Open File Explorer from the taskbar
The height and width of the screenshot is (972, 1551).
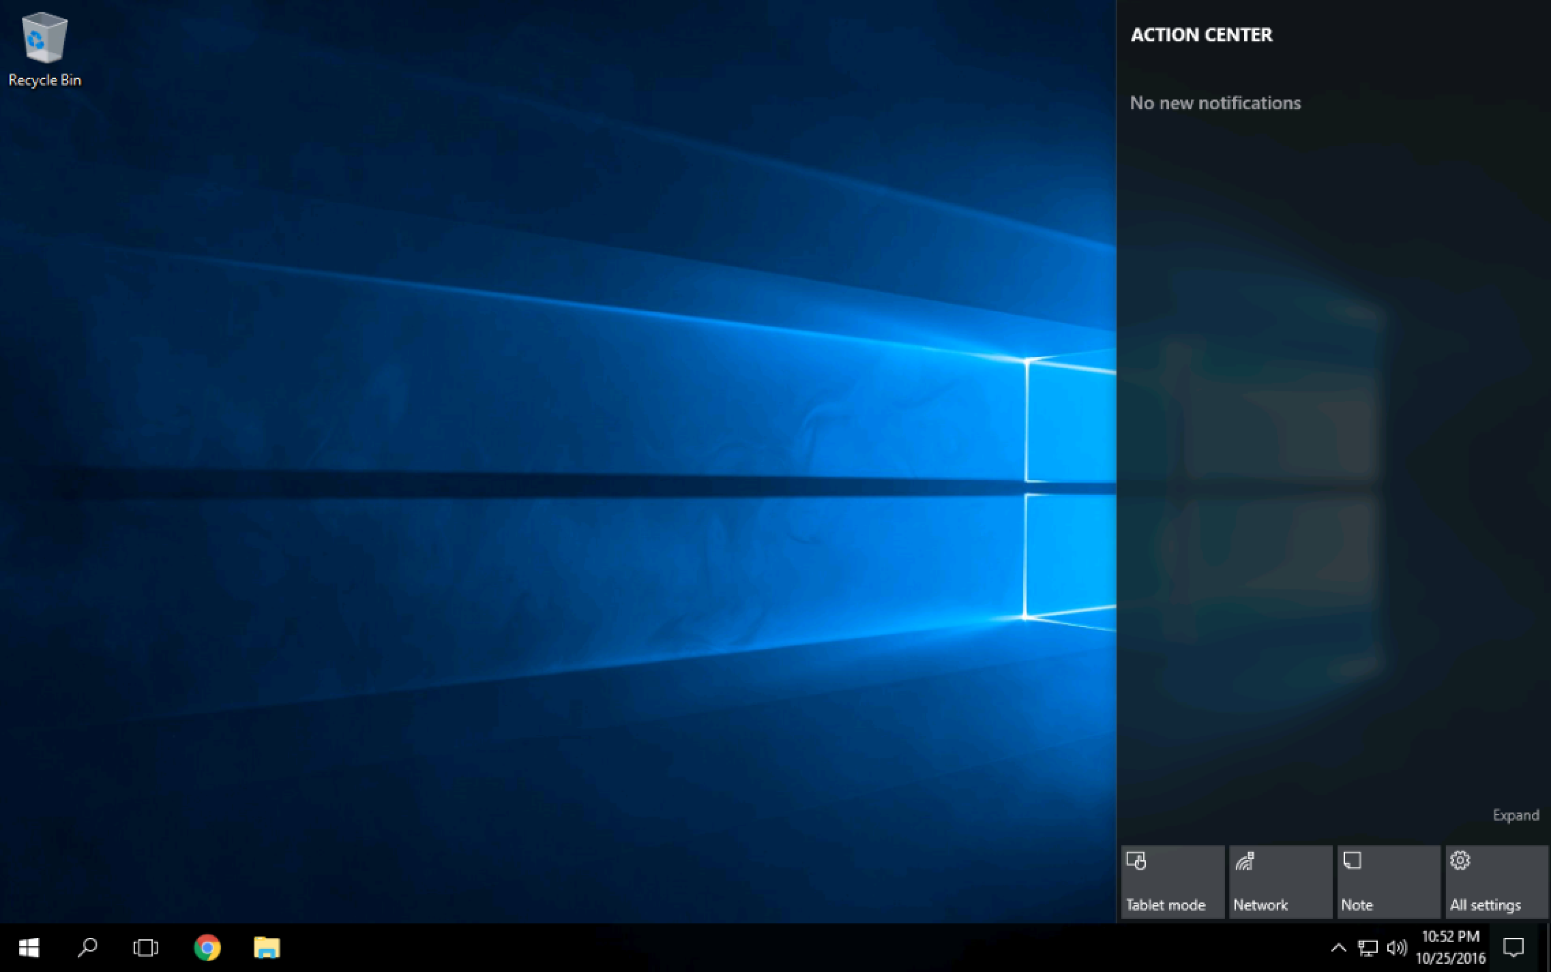(266, 947)
